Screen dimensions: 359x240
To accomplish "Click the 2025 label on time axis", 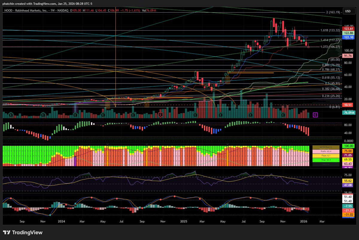I will 184,222.
